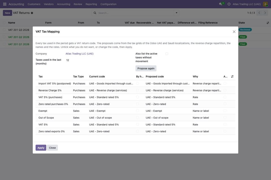Sort mapping table by Proposed code column
This screenshot has height=180, width=271.
[x=155, y=76]
